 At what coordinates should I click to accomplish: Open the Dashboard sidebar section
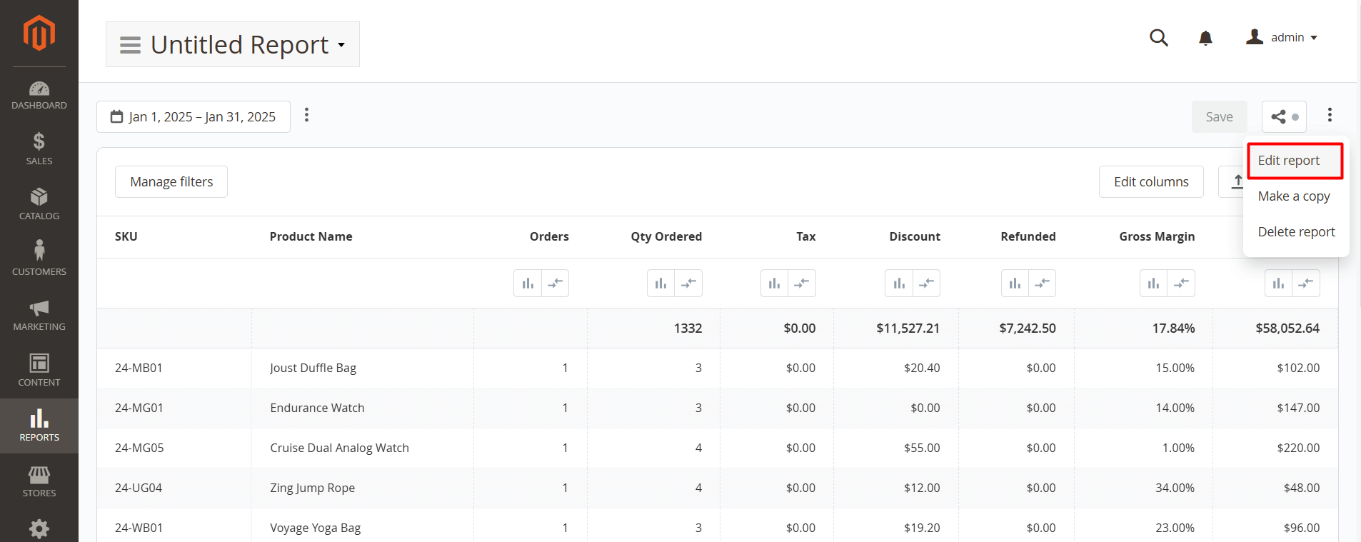click(39, 96)
